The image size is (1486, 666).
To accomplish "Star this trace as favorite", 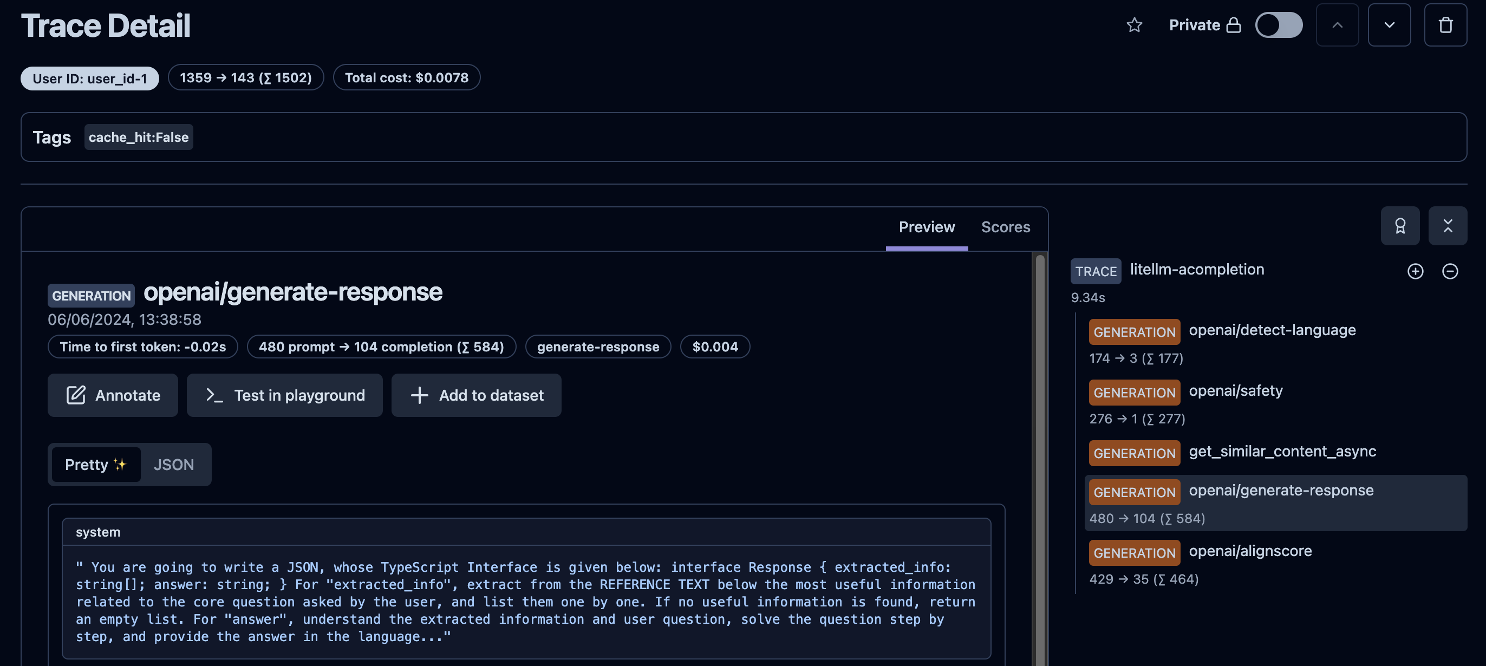I will [x=1134, y=25].
